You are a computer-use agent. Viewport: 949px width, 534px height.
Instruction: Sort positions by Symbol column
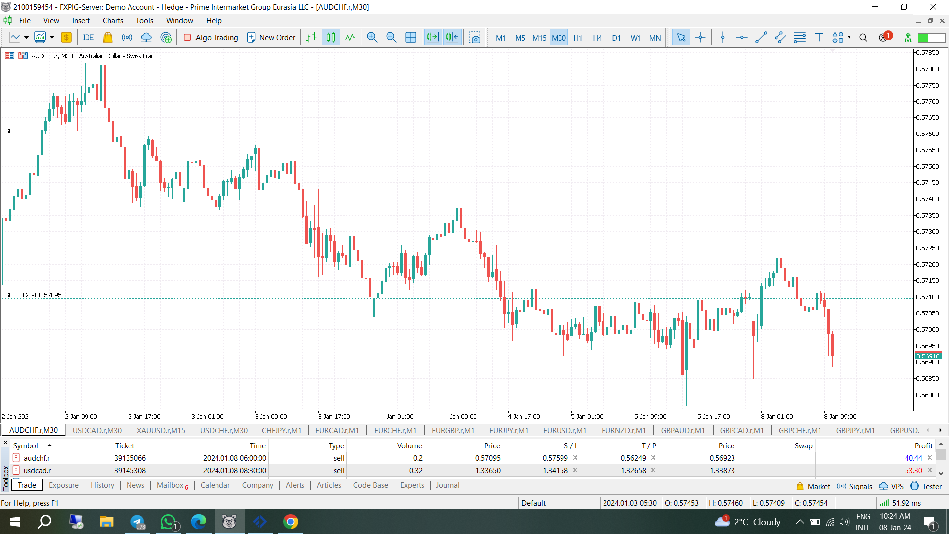point(26,445)
